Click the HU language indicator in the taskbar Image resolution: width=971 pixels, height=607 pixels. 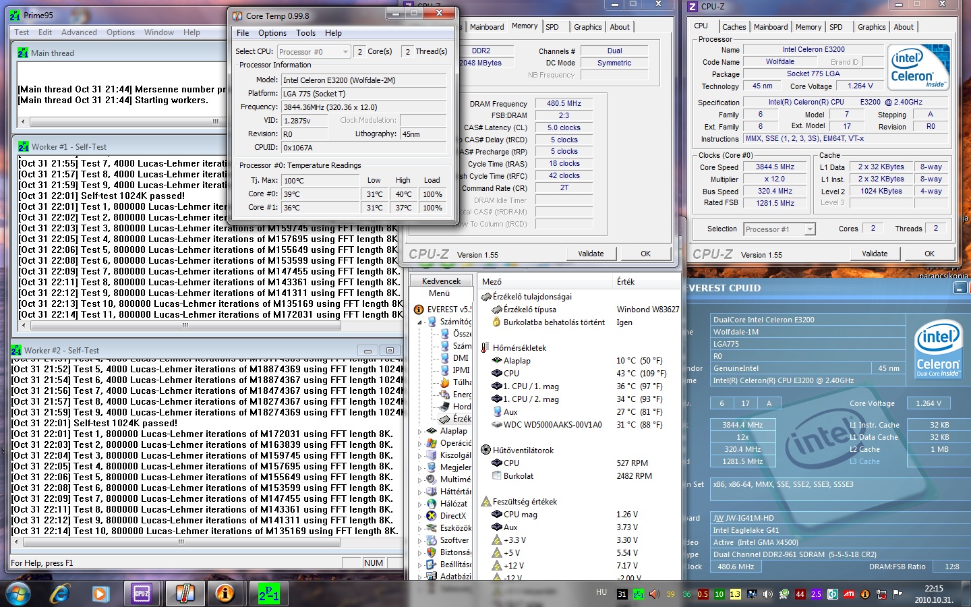(x=601, y=592)
